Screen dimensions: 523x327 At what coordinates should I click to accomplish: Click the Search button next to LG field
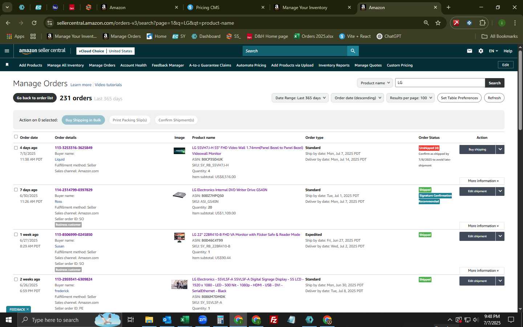[x=494, y=83]
